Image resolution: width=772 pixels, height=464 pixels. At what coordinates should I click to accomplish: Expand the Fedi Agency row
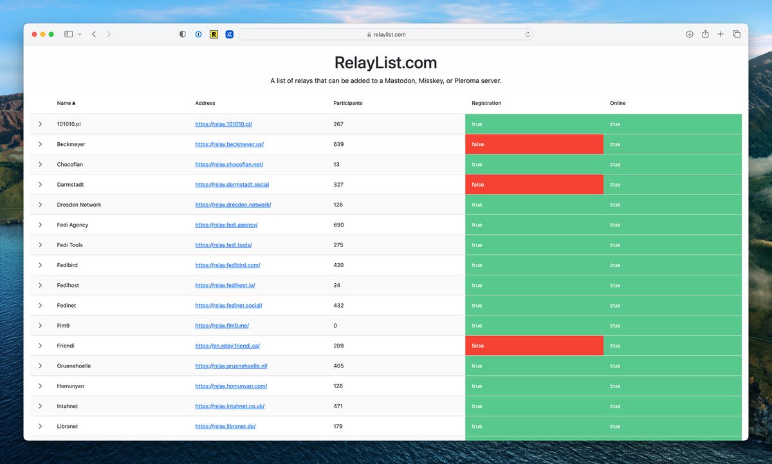(40, 225)
